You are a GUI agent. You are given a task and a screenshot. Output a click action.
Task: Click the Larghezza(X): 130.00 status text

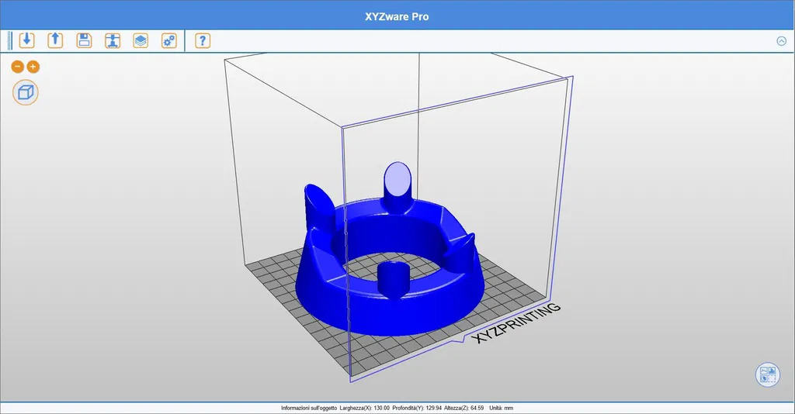tap(365, 408)
